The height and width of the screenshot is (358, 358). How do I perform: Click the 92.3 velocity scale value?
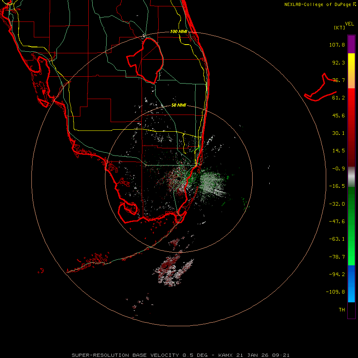pos(339,62)
